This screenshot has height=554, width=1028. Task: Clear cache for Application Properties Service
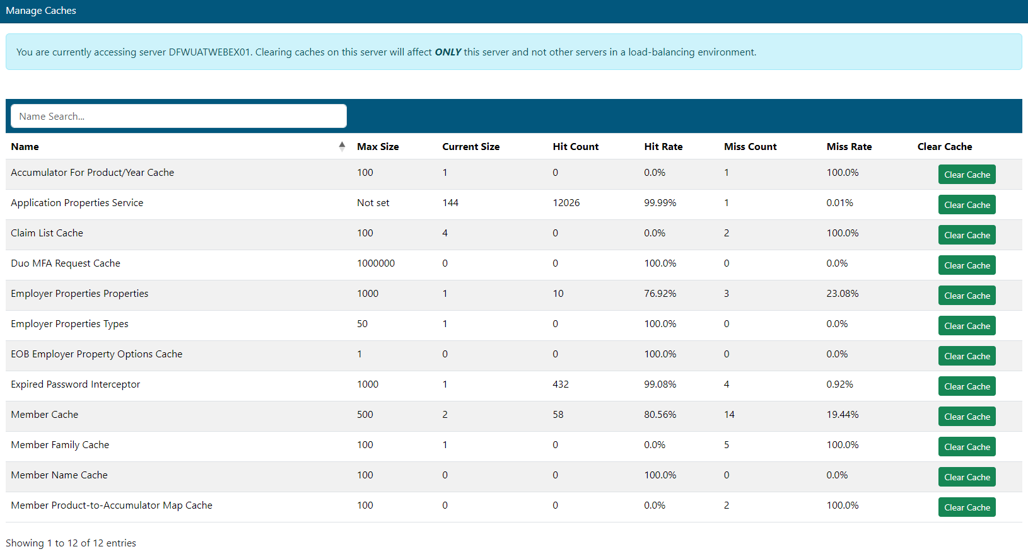(x=966, y=205)
